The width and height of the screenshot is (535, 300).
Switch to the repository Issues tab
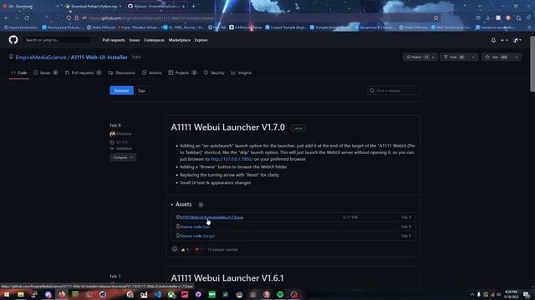coord(45,72)
